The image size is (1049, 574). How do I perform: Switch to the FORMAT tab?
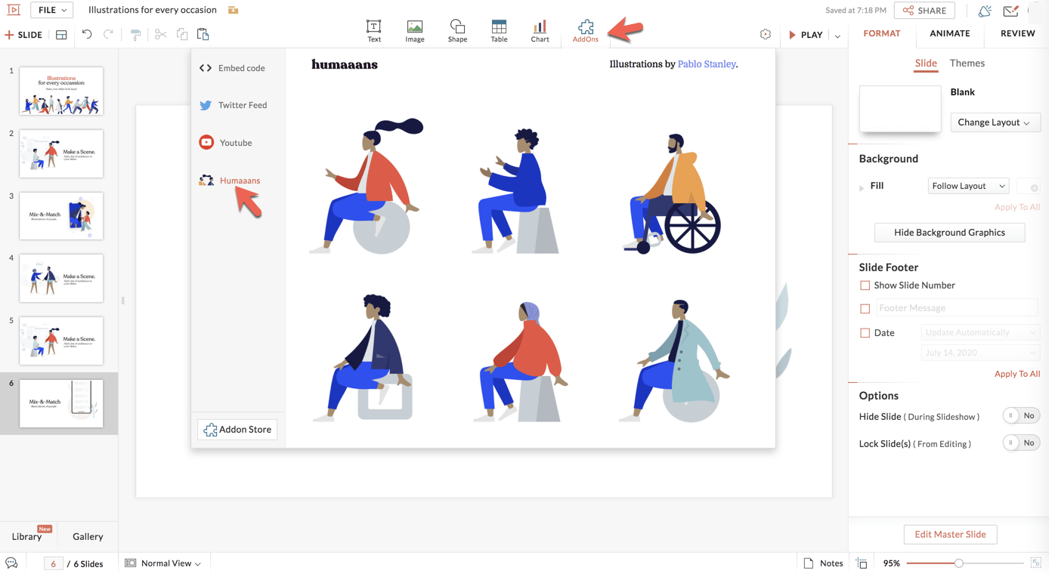click(x=882, y=34)
